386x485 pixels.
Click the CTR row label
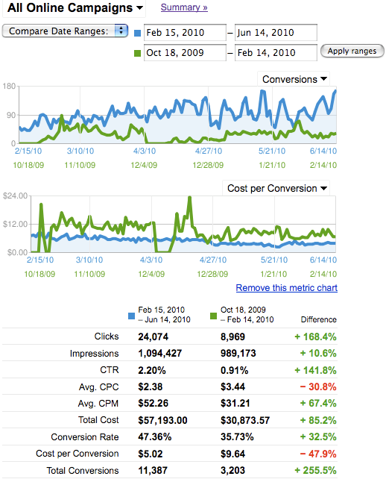tap(110, 370)
